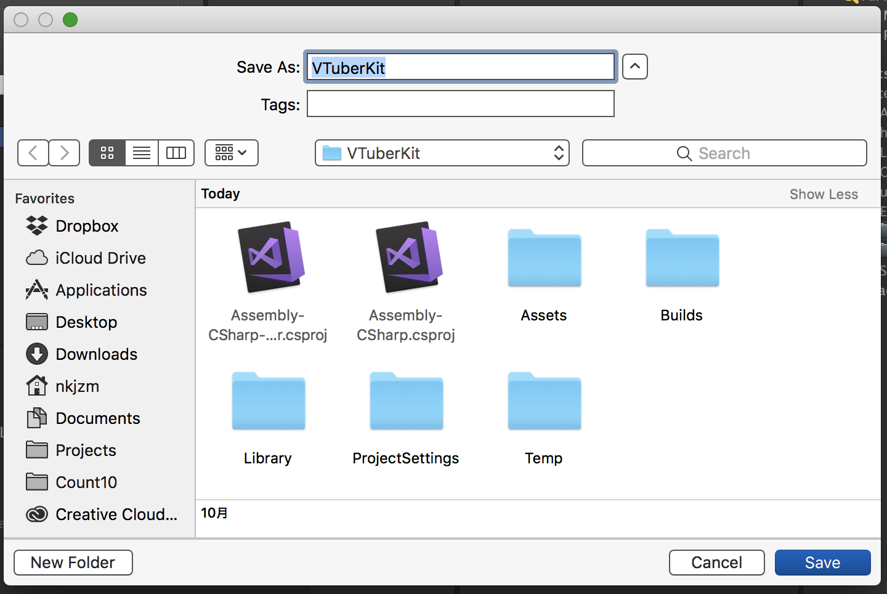Click the green zoom window button
Viewport: 887px width, 594px height.
coord(70,20)
